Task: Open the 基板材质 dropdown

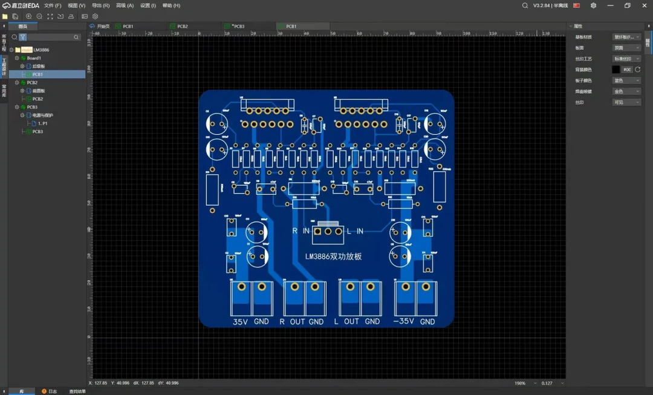Action: coord(626,37)
